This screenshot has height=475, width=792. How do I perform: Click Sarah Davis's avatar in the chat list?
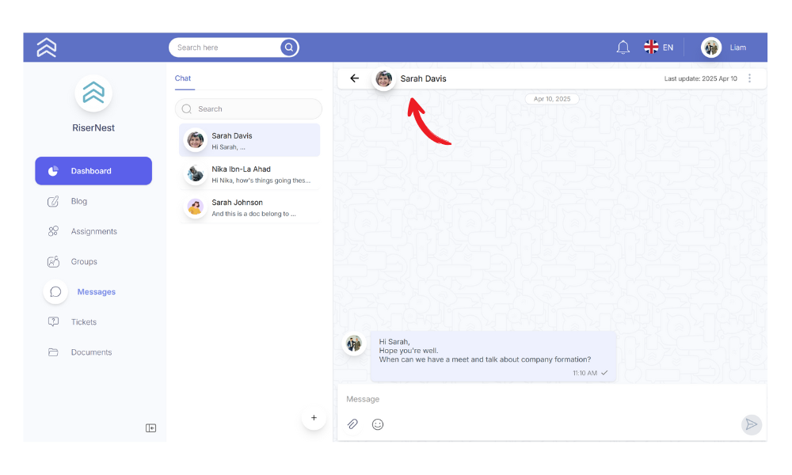point(195,140)
